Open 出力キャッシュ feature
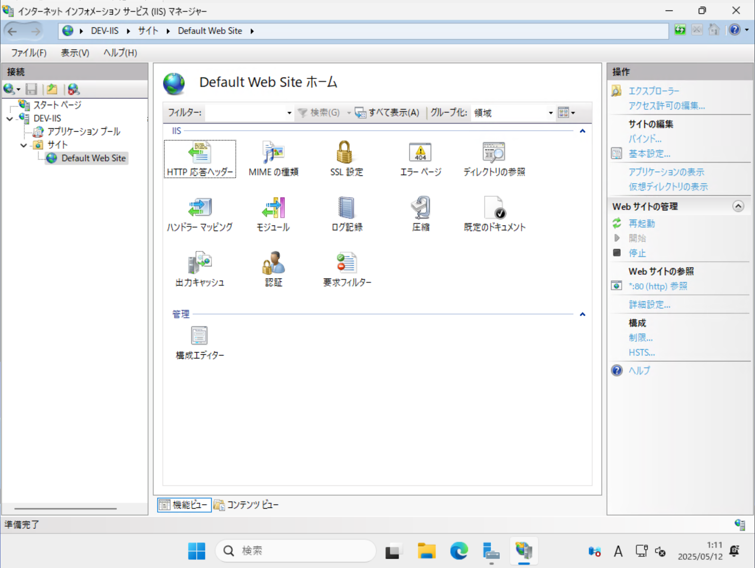 point(199,270)
